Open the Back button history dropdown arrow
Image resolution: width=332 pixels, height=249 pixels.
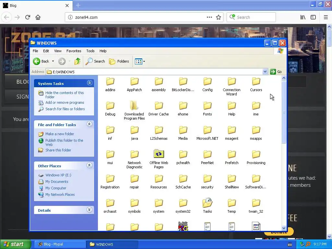pyautogui.click(x=53, y=61)
